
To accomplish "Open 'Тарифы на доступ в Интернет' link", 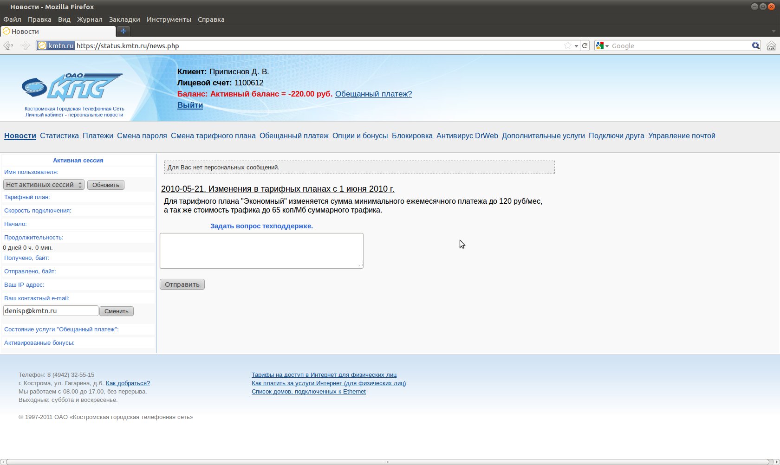I will tap(324, 375).
